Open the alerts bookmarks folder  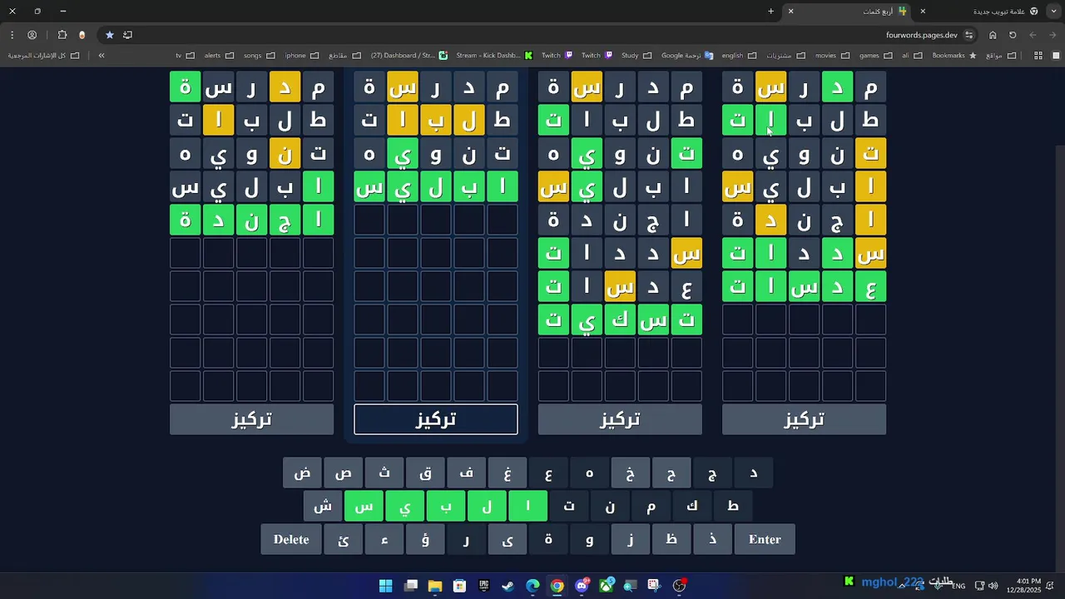tap(219, 56)
